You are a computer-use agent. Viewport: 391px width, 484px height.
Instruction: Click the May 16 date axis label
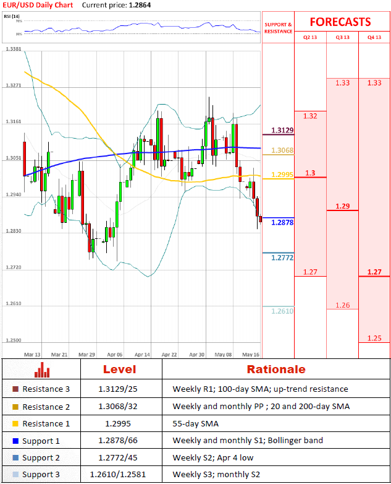click(x=251, y=355)
